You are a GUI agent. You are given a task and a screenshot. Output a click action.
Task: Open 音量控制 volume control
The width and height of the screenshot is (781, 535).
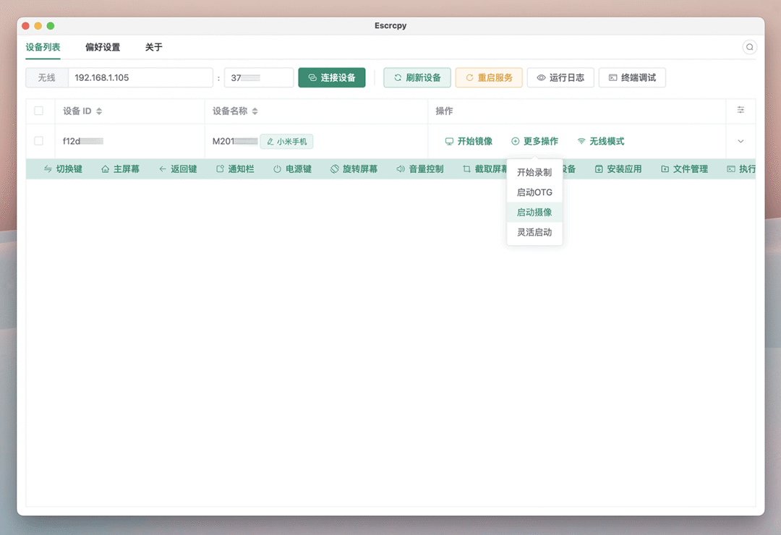point(420,169)
